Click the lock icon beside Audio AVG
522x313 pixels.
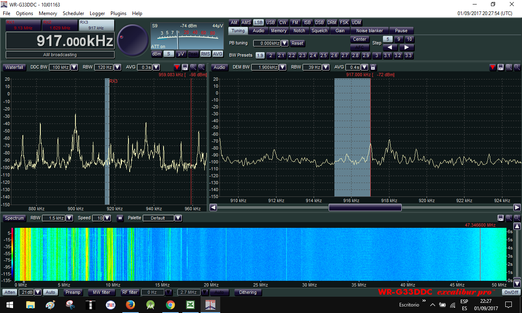tap(373, 67)
